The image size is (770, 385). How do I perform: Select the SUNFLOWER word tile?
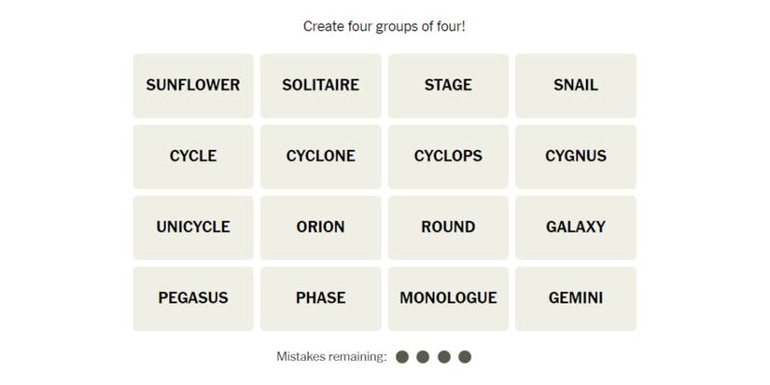coord(193,86)
